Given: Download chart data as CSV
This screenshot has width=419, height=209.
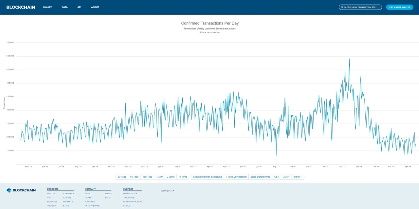Looking at the screenshot, I should (x=277, y=177).
